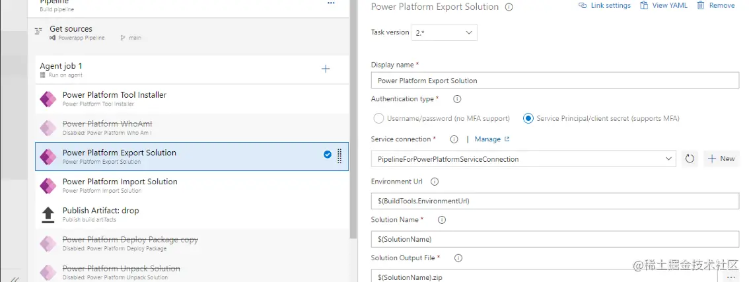Open the Task version dropdown
Screen dimensions: 749x282
(444, 32)
